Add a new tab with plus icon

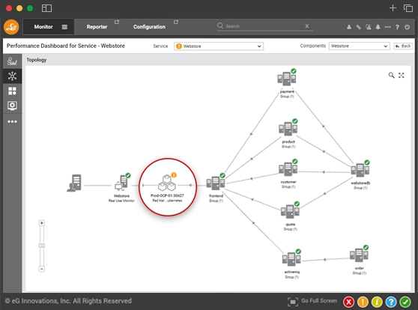pos(393,8)
